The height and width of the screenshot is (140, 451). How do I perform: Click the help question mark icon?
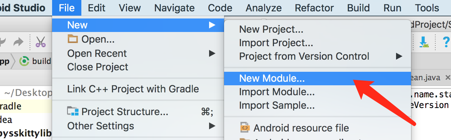point(446,42)
